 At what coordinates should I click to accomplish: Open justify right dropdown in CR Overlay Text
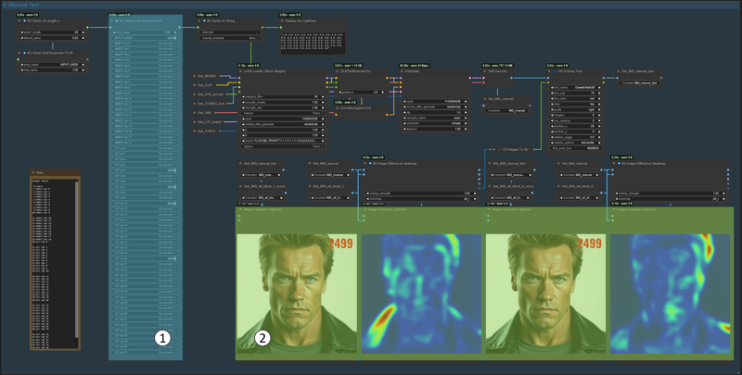click(x=576, y=109)
